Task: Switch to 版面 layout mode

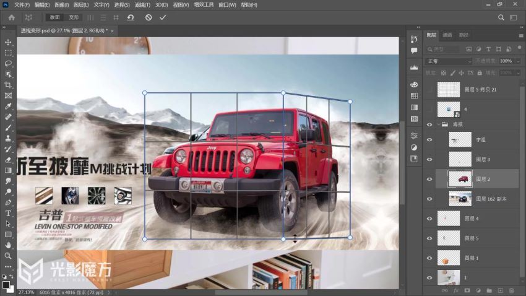Action: 54,17
